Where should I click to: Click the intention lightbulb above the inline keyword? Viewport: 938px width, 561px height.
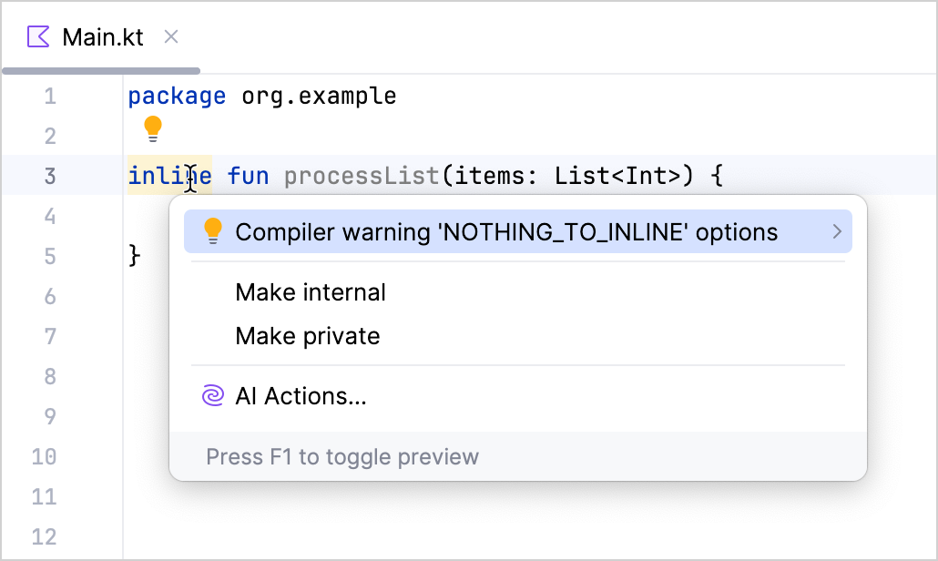pyautogui.click(x=153, y=129)
